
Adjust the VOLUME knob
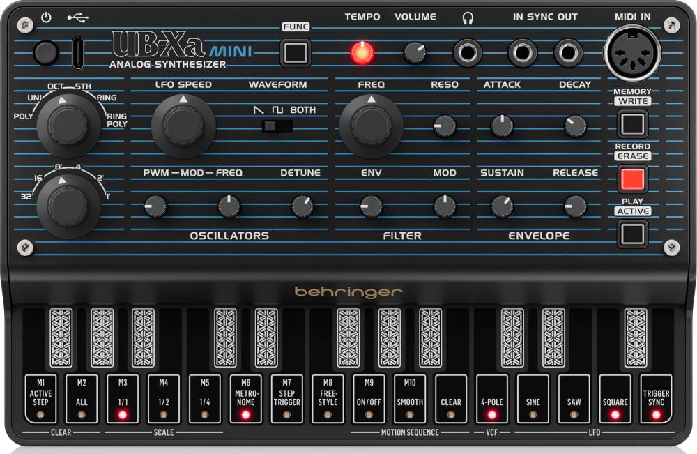[x=415, y=53]
